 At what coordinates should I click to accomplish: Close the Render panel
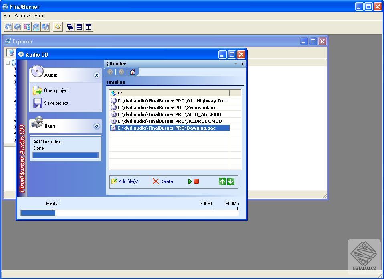pyautogui.click(x=243, y=64)
